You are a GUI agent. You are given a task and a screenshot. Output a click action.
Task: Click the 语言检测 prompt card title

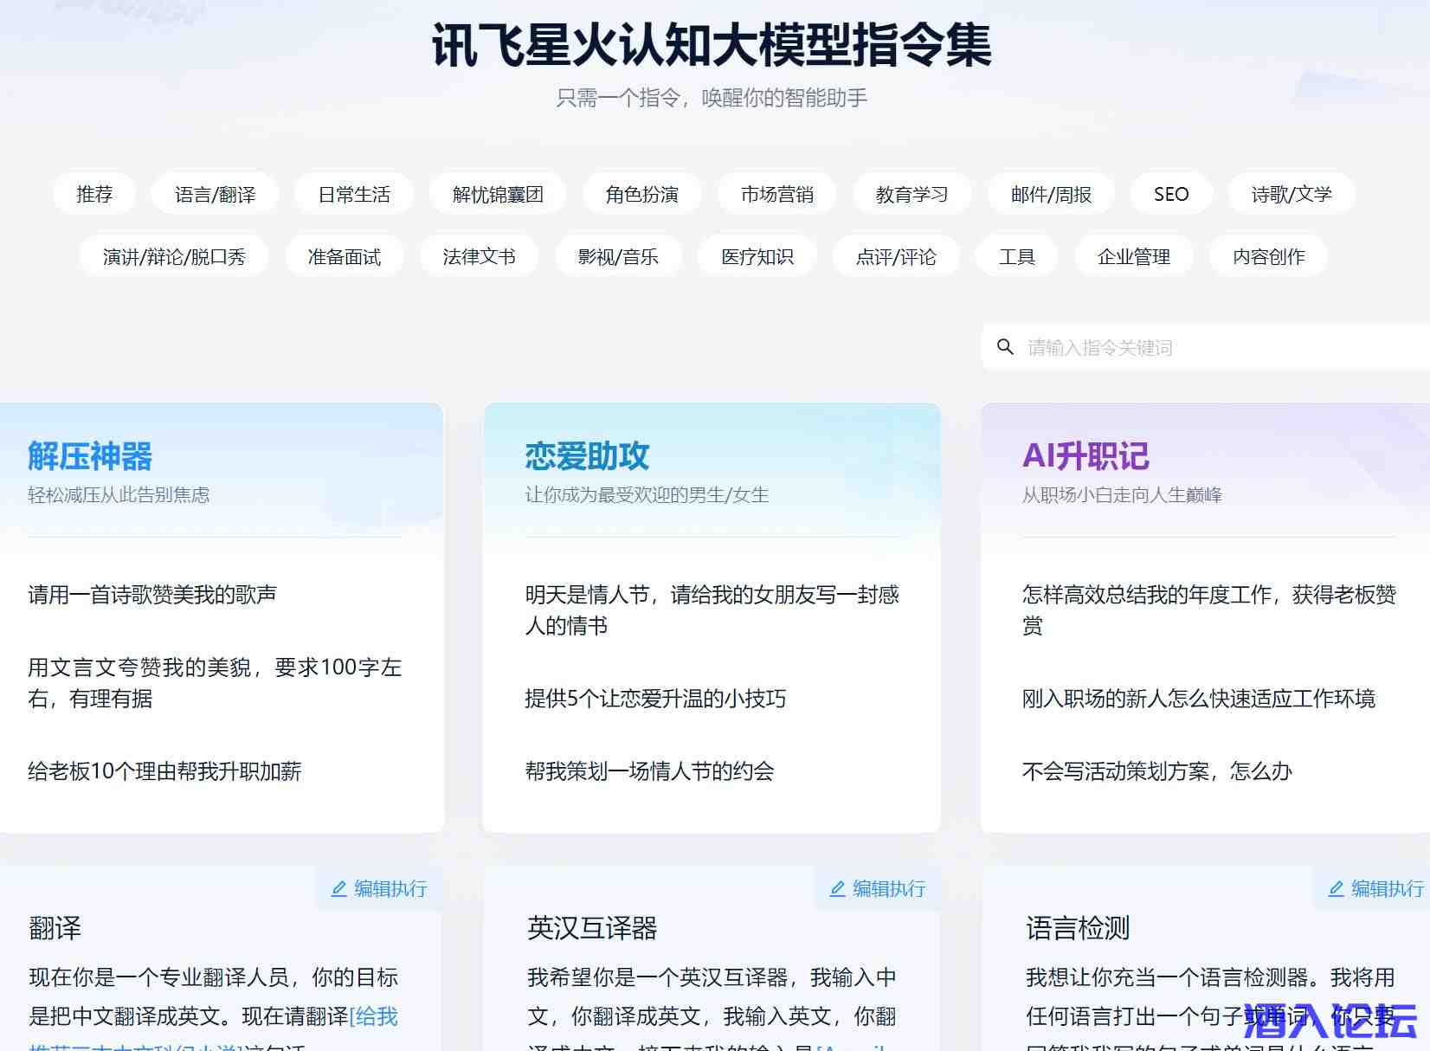(x=1078, y=929)
